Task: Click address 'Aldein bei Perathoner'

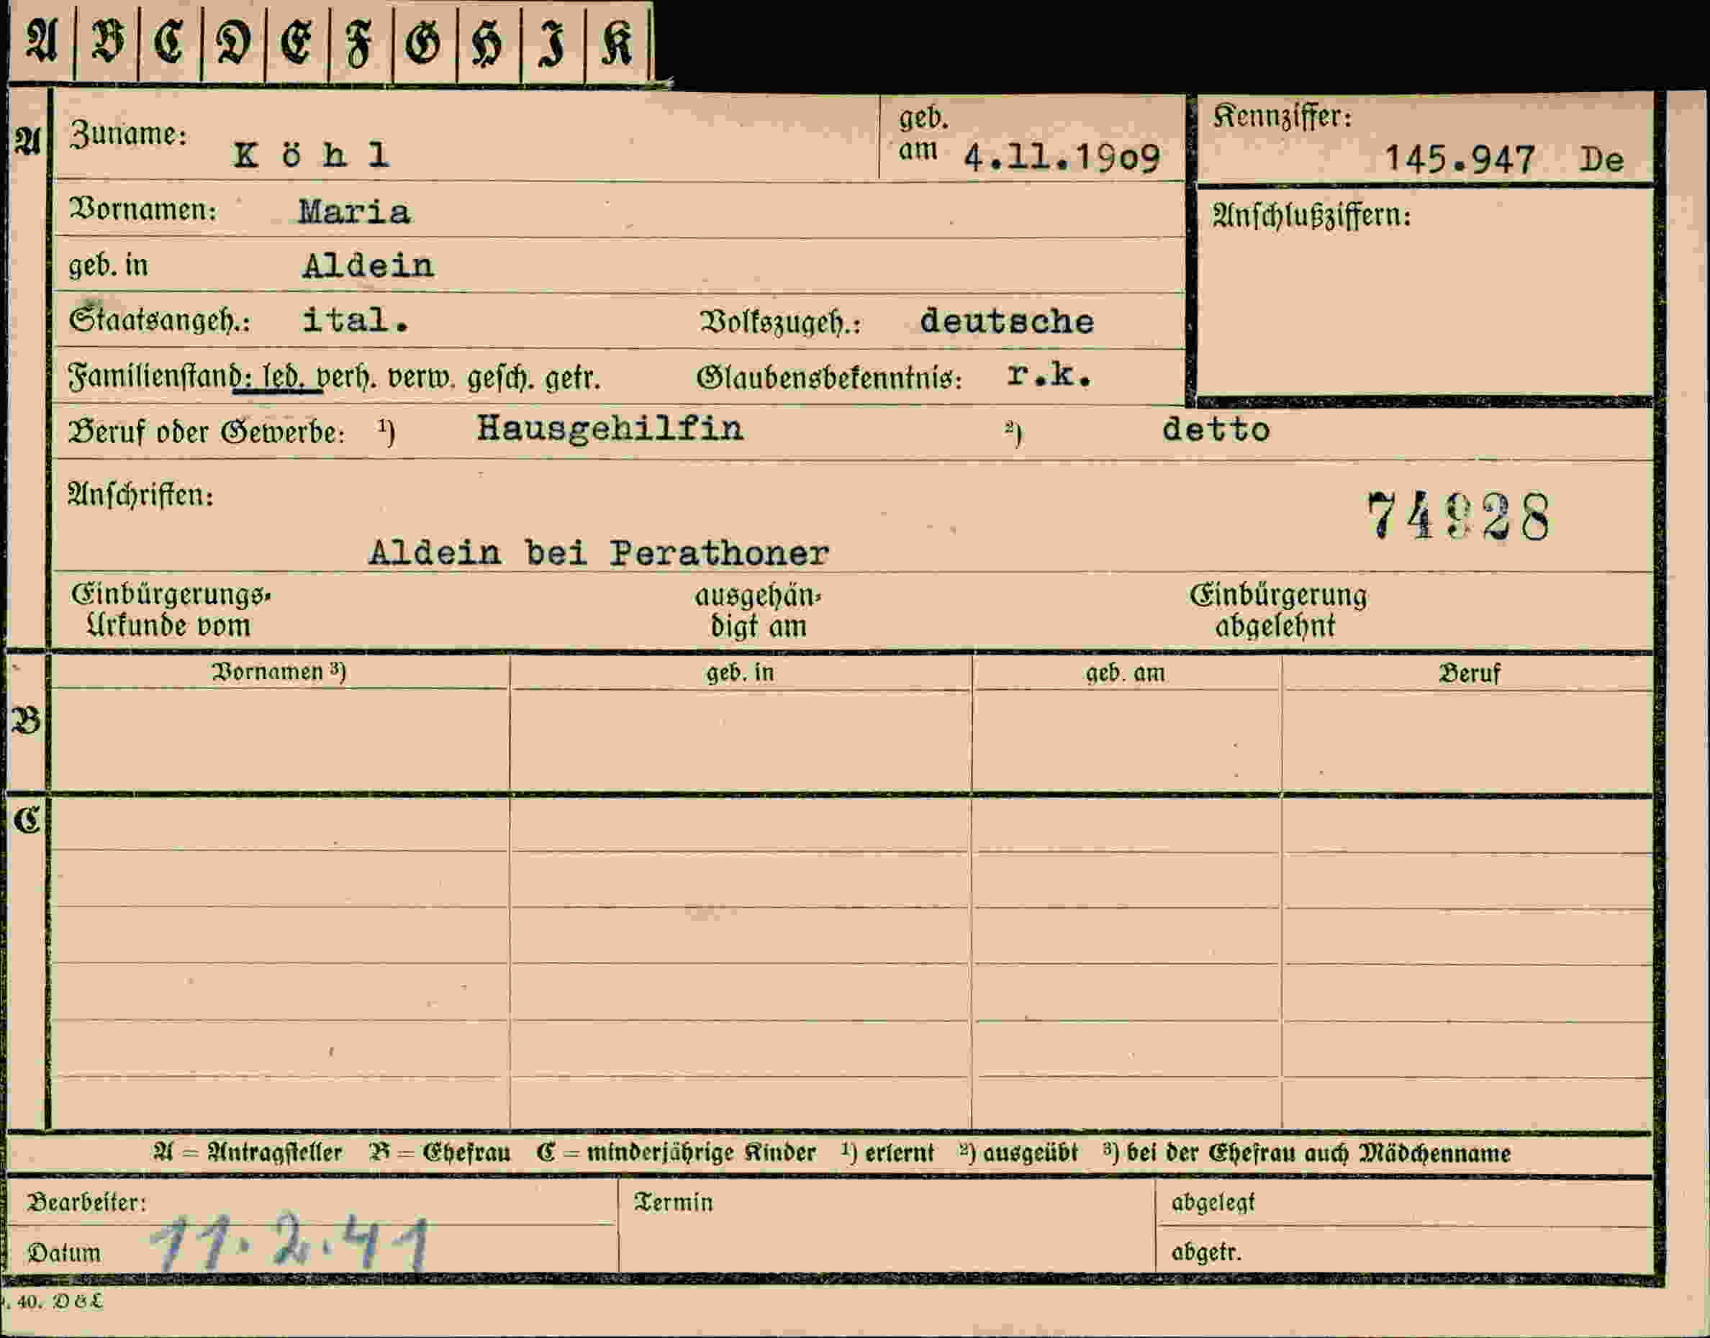Action: coord(599,553)
